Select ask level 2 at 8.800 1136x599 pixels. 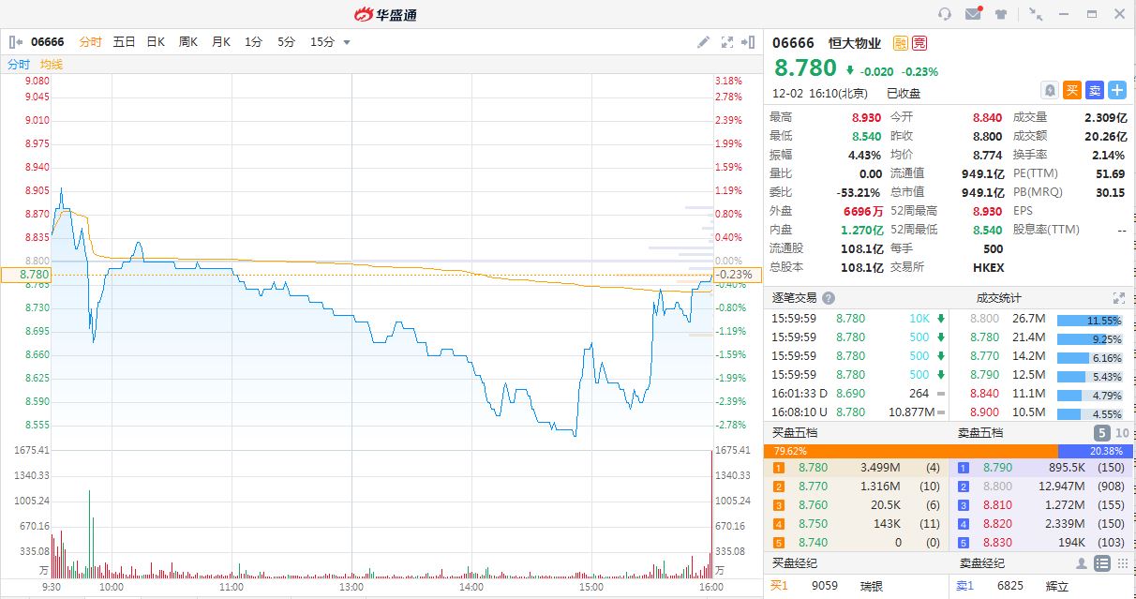pos(1042,486)
